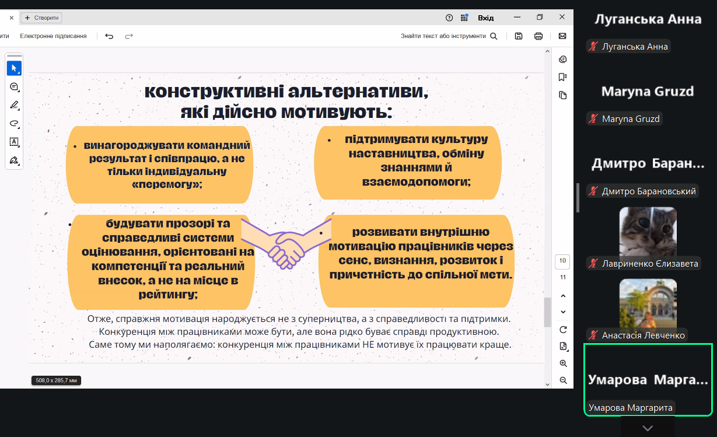
Task: Pick the highlighter tool
Action: [14, 105]
